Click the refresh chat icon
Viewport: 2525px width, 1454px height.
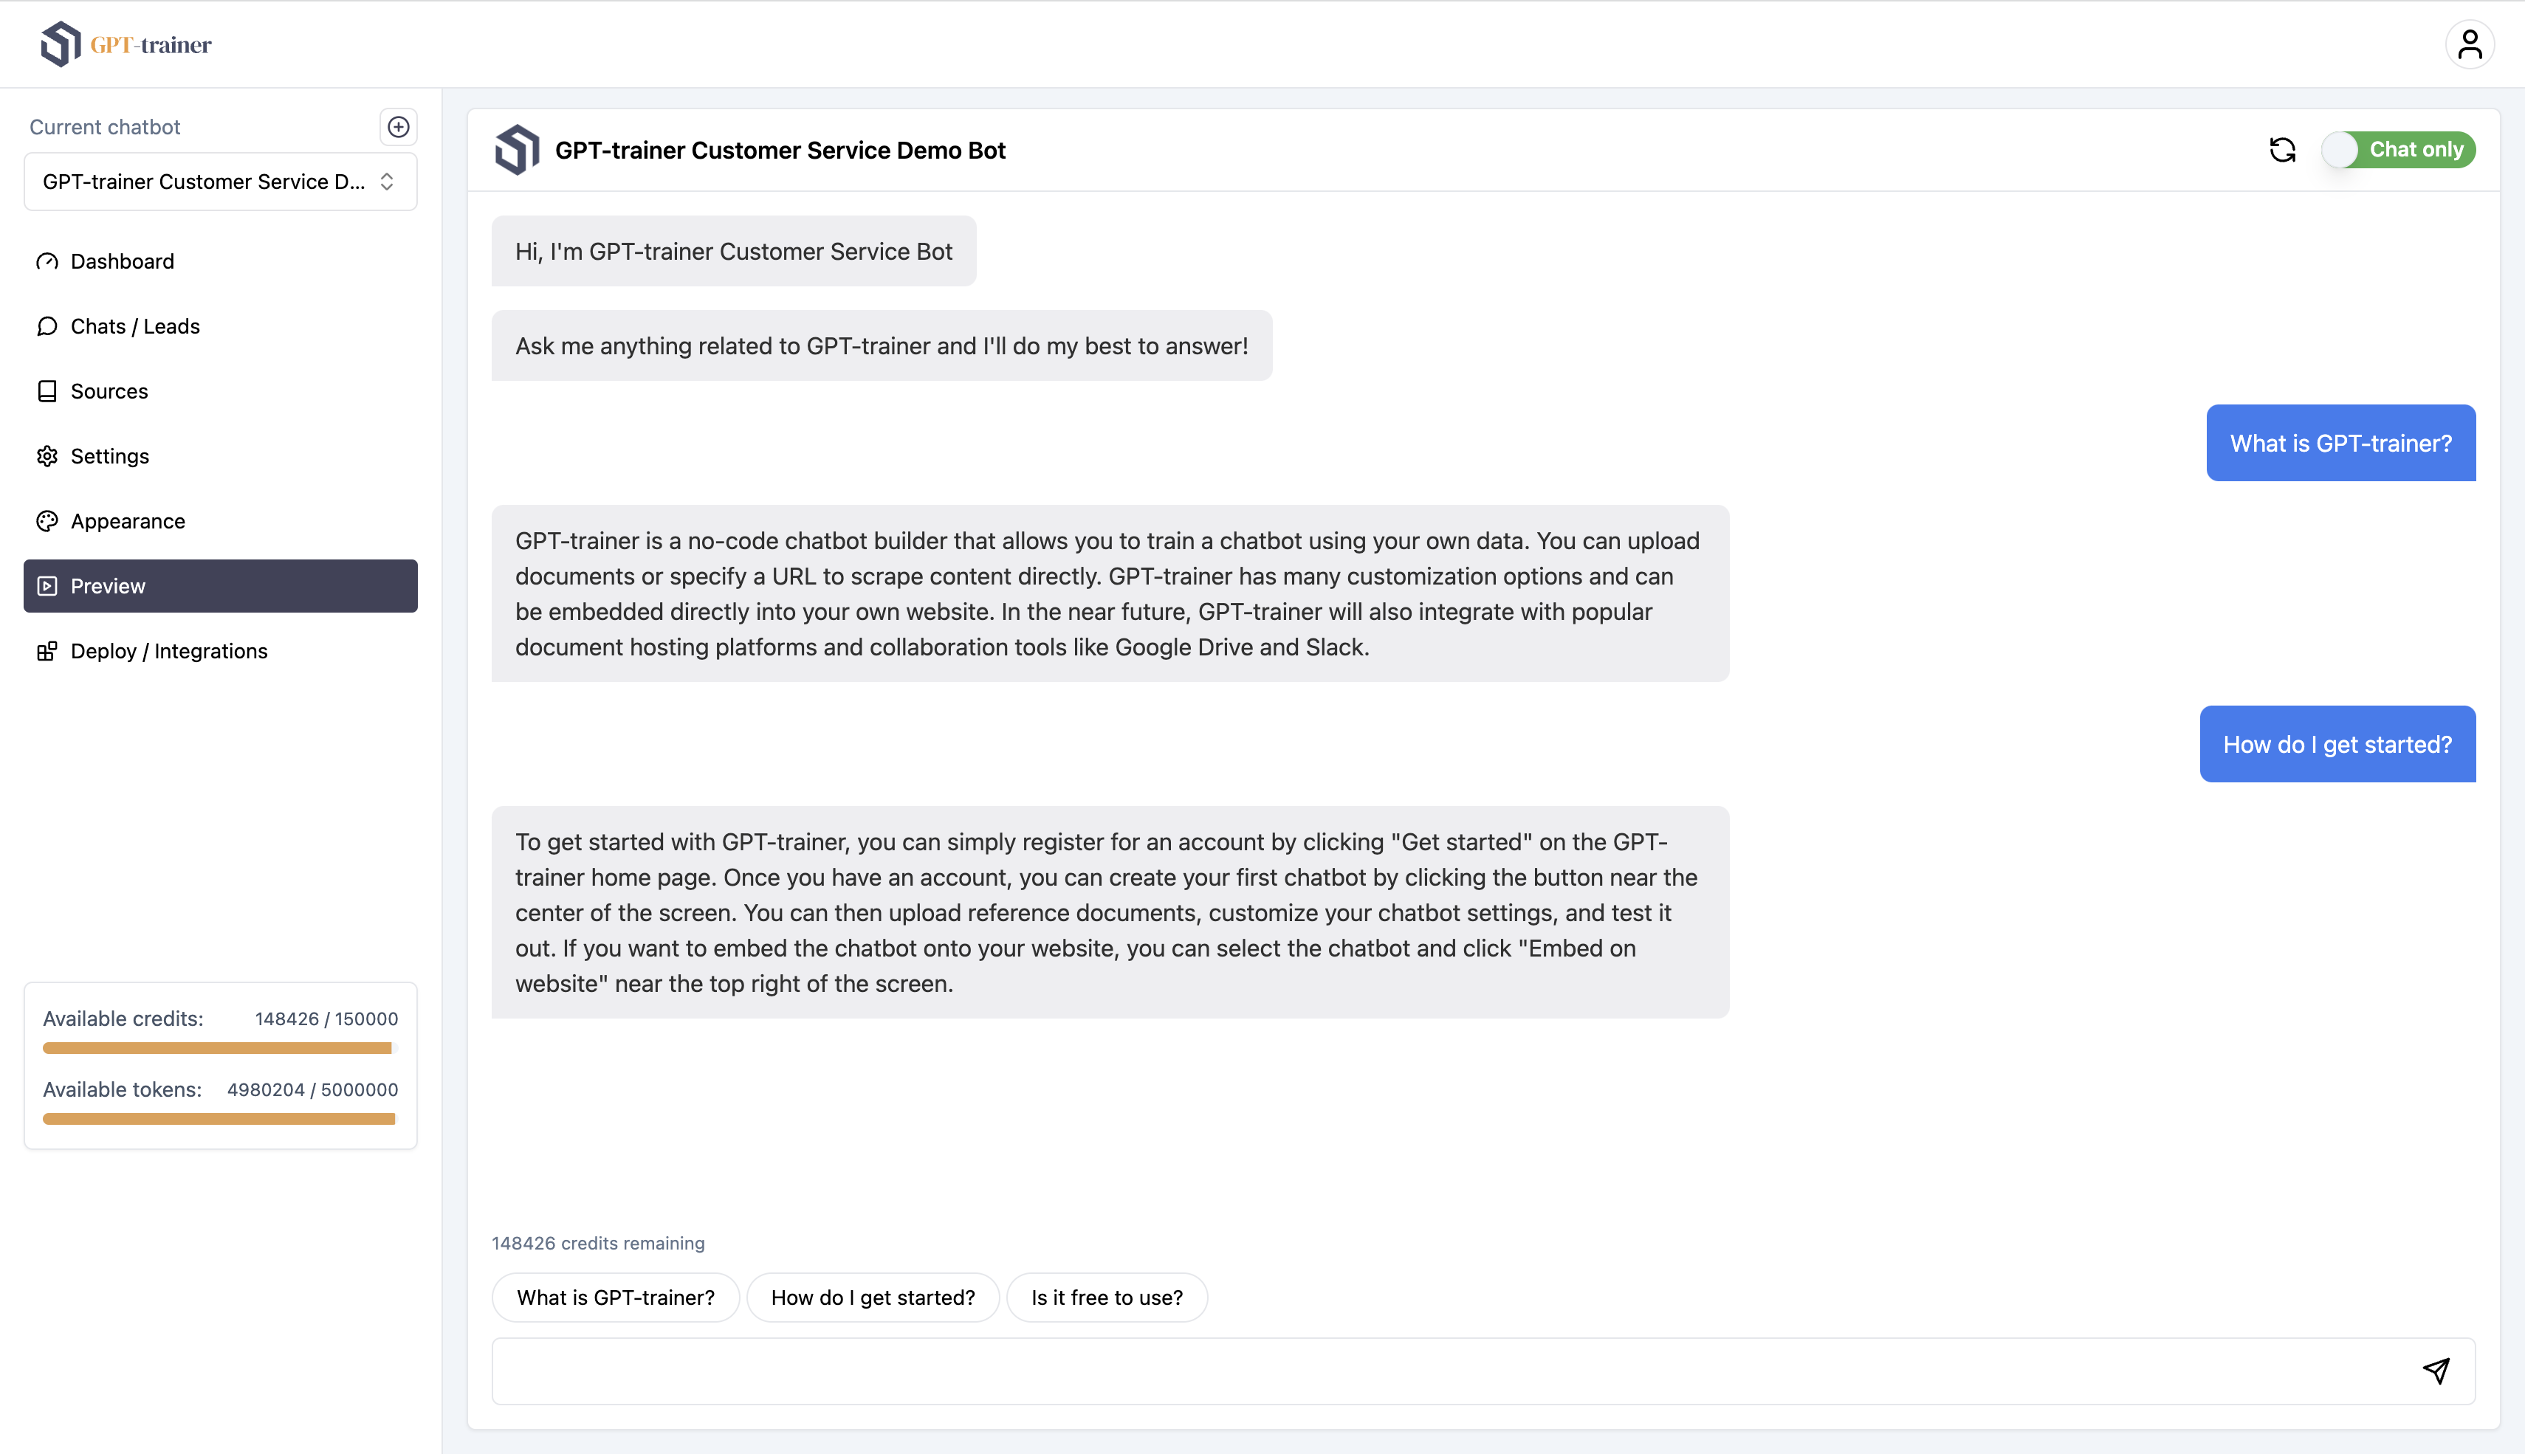click(2284, 149)
